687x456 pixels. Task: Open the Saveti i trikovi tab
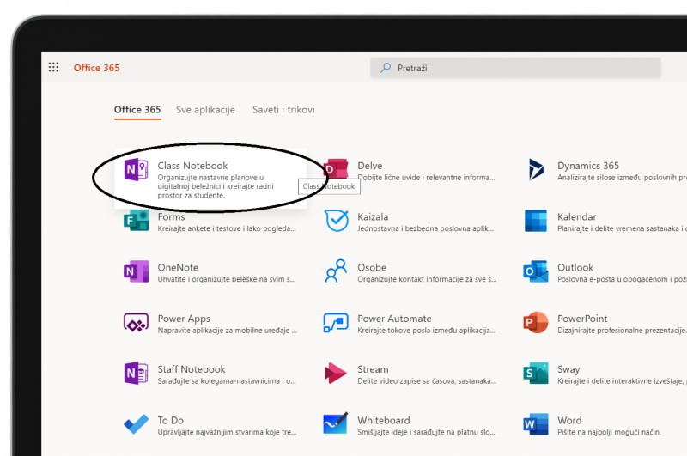283,110
